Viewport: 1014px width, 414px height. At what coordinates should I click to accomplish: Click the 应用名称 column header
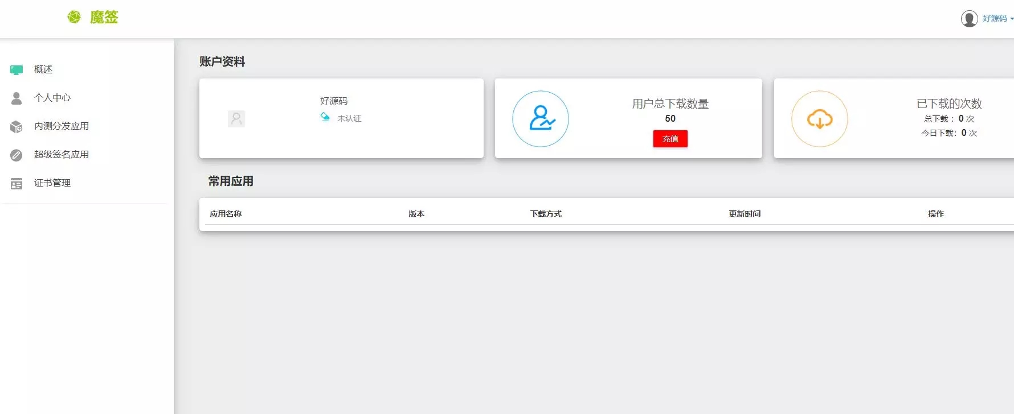[x=226, y=214]
